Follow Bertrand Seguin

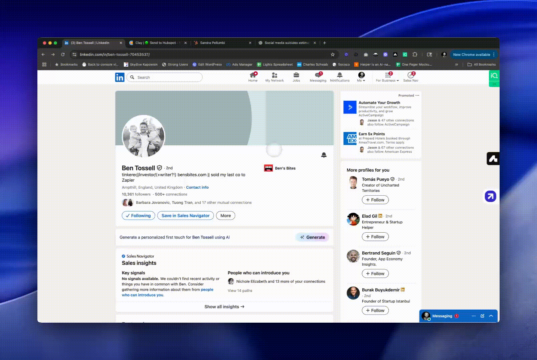pos(375,274)
